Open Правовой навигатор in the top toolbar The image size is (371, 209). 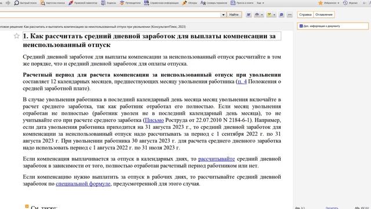coord(83,3)
